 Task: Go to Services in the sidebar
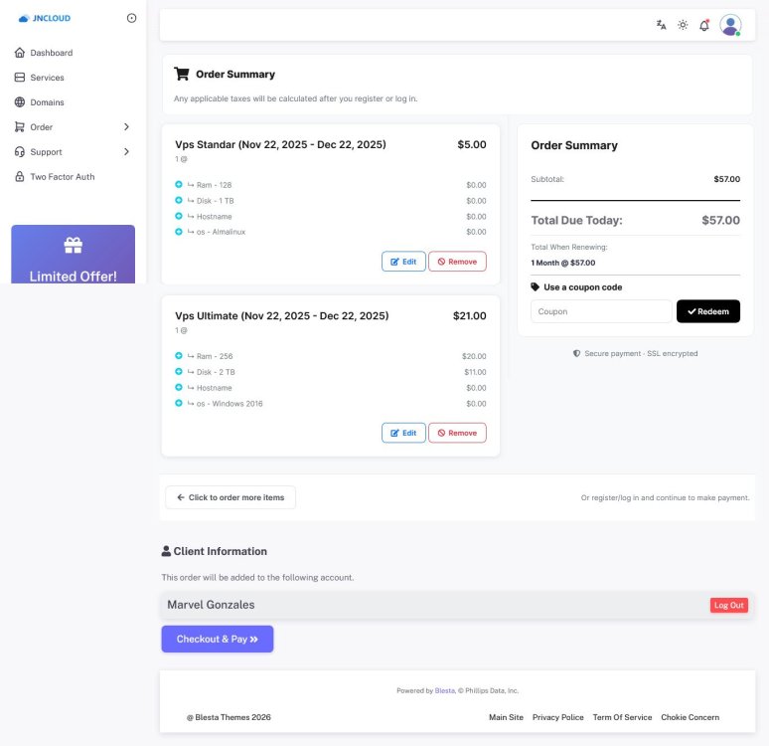point(46,78)
